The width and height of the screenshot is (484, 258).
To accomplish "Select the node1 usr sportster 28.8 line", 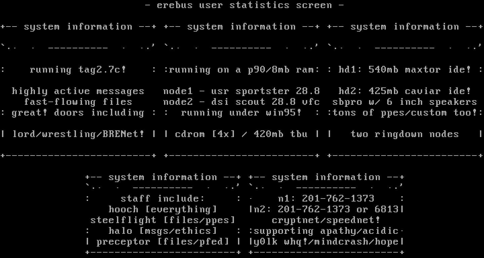I will click(241, 91).
